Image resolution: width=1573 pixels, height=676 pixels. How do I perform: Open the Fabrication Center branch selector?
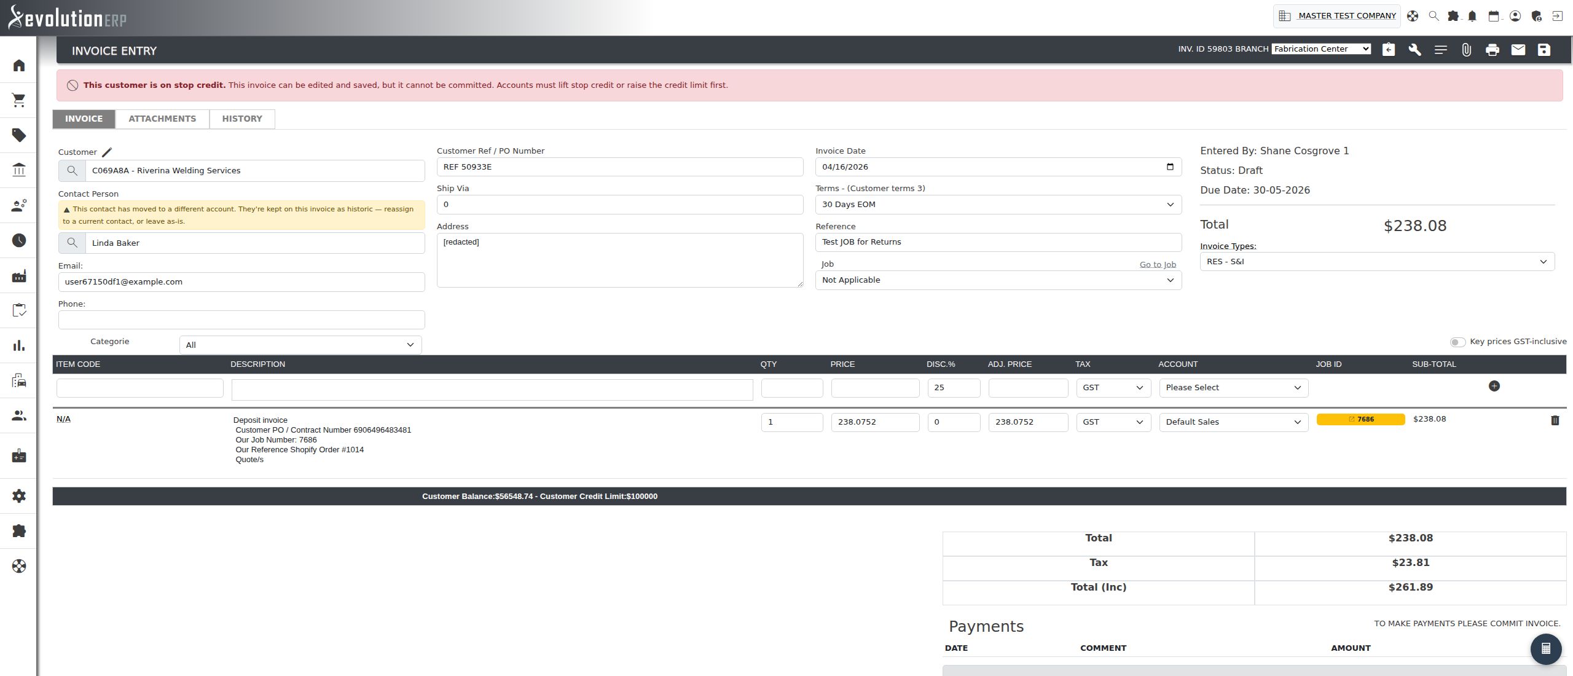[1321, 49]
